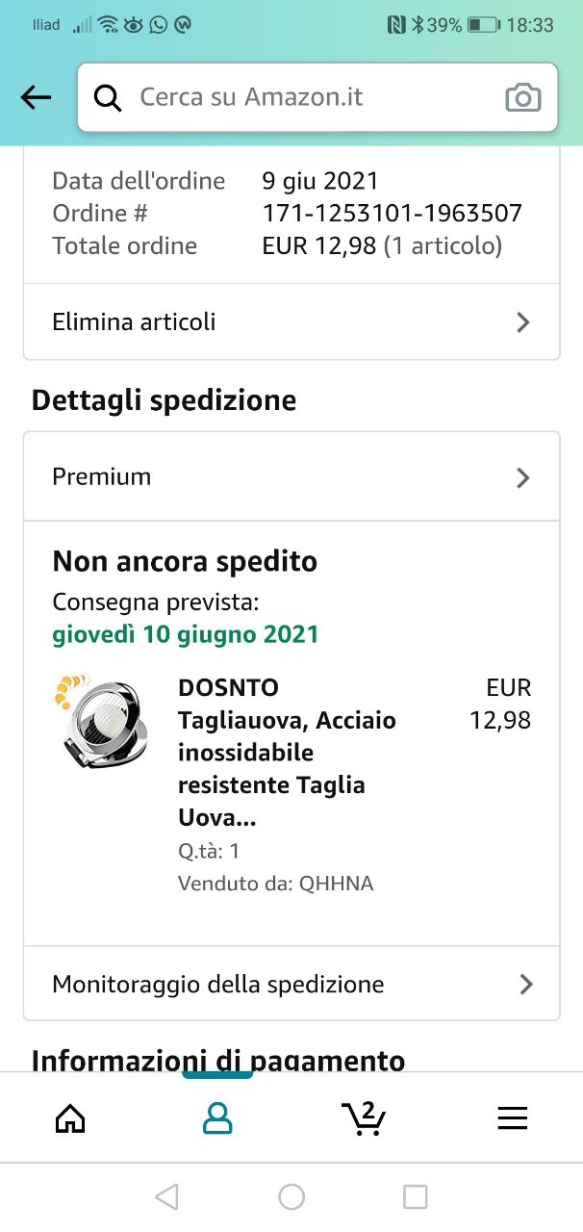This screenshot has width=583, height=1232.
Task: Tap Android back navigation triangle
Action: point(167,1196)
